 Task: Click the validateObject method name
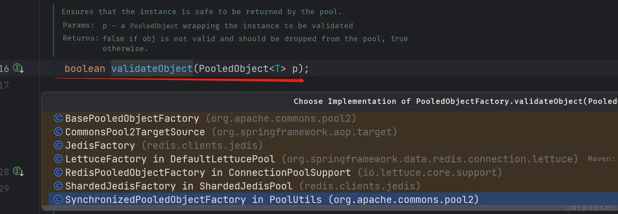tap(152, 69)
